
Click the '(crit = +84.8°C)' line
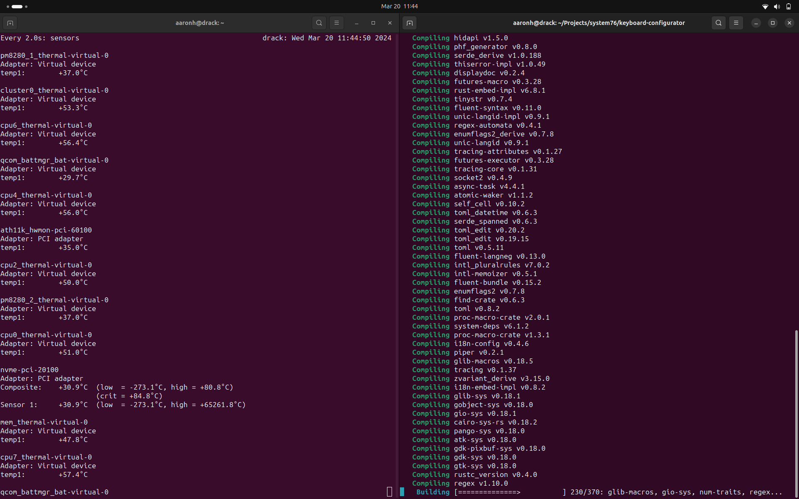(x=129, y=396)
